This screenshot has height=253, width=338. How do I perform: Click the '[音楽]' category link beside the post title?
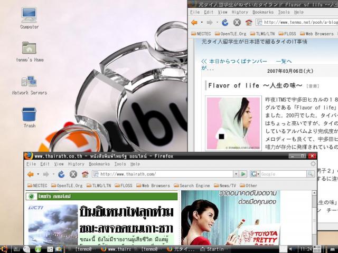coord(312,86)
